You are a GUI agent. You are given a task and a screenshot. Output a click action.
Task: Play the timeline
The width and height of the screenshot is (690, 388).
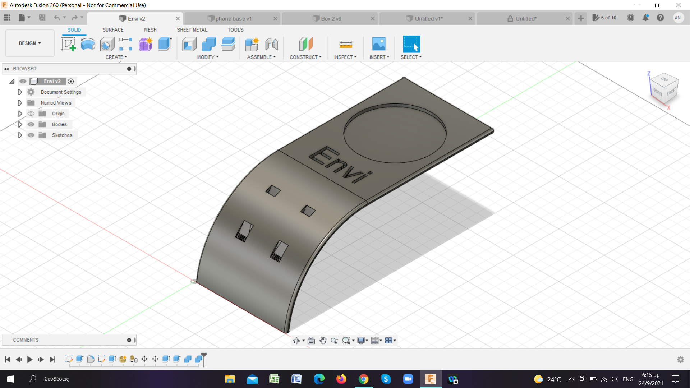pyautogui.click(x=30, y=359)
